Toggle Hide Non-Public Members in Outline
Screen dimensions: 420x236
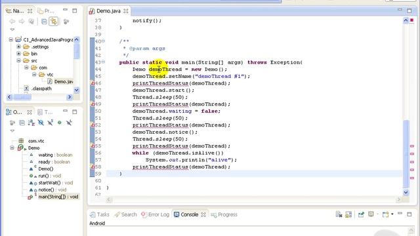[60, 123]
